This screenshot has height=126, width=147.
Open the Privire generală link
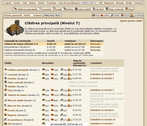coord(13,15)
